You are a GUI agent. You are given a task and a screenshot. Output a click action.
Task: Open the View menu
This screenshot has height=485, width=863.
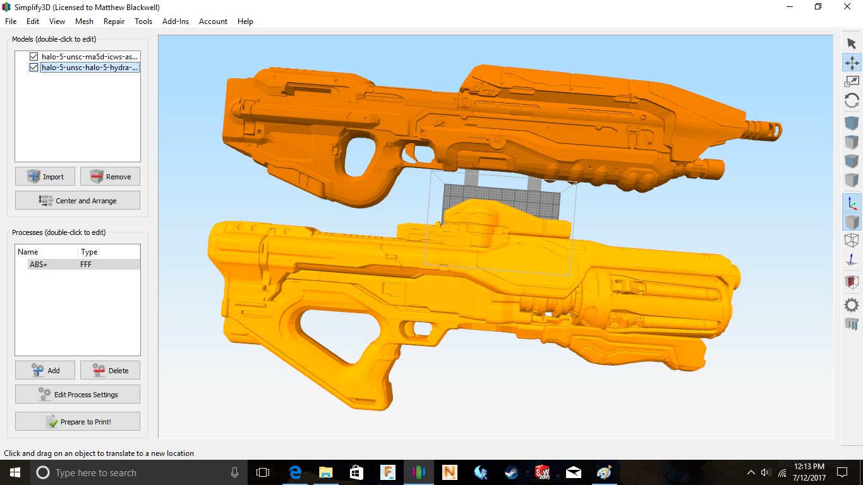pos(57,21)
